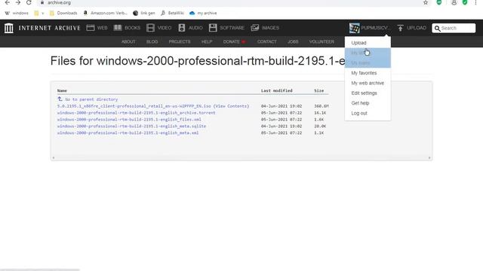Viewport: 483px width, 271px height.
Task: Click the PUPMUSICV username dropdown
Action: (374, 28)
